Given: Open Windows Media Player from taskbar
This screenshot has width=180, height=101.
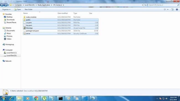Looking at the screenshot, I should pyautogui.click(x=28, y=98).
